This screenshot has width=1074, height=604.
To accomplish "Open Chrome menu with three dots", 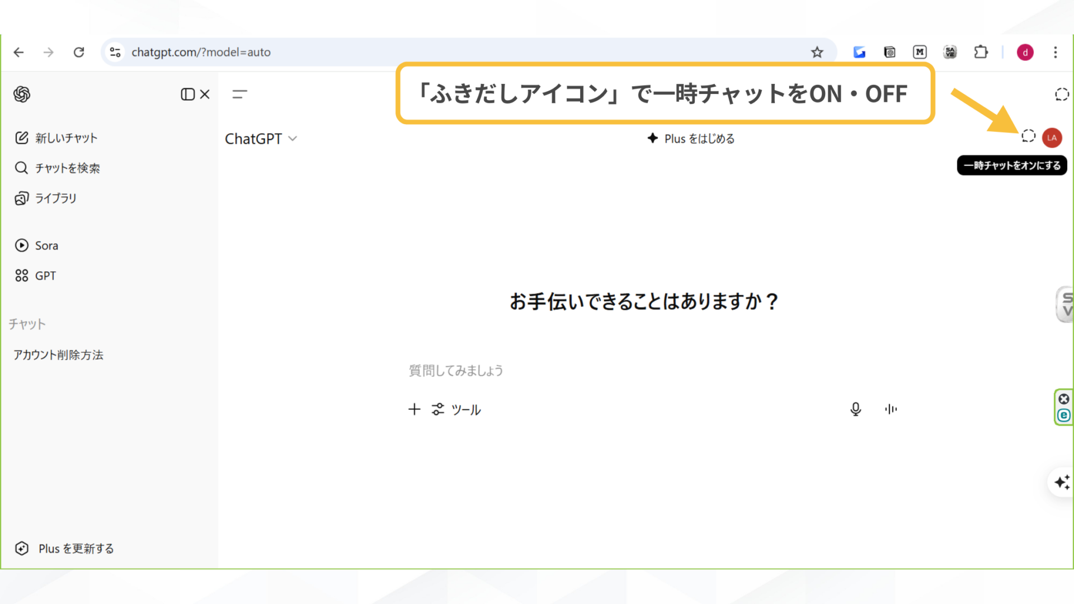I will [x=1056, y=52].
